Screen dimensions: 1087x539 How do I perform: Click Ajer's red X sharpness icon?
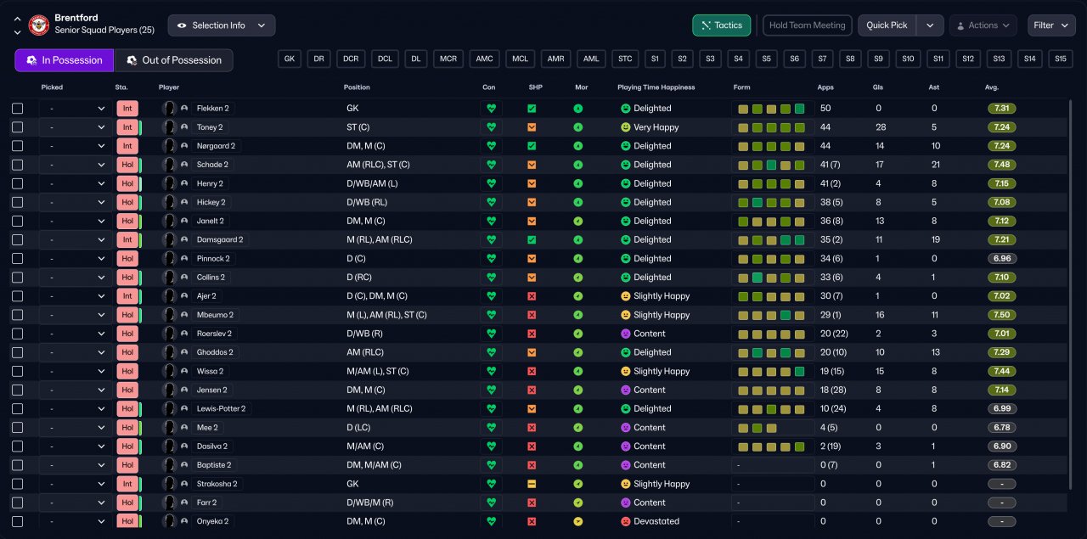532,296
